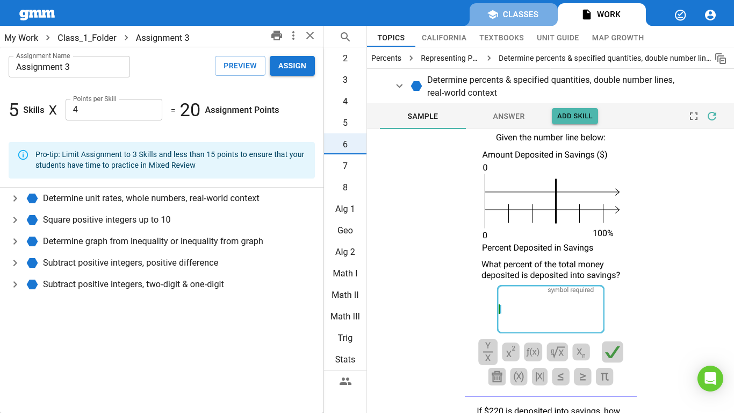
Task: Click the x squared exponent key
Action: (510, 352)
